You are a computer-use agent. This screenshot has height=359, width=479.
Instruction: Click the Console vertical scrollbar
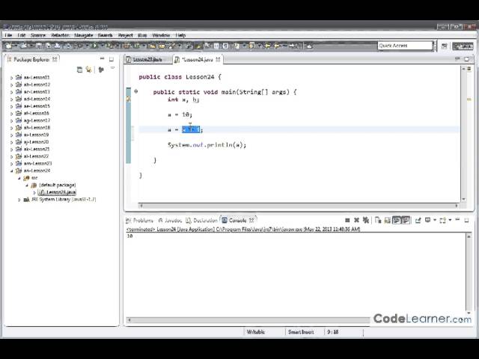click(x=469, y=274)
